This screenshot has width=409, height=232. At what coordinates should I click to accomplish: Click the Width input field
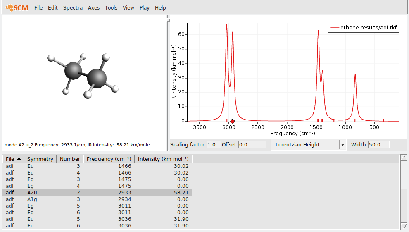click(x=379, y=145)
